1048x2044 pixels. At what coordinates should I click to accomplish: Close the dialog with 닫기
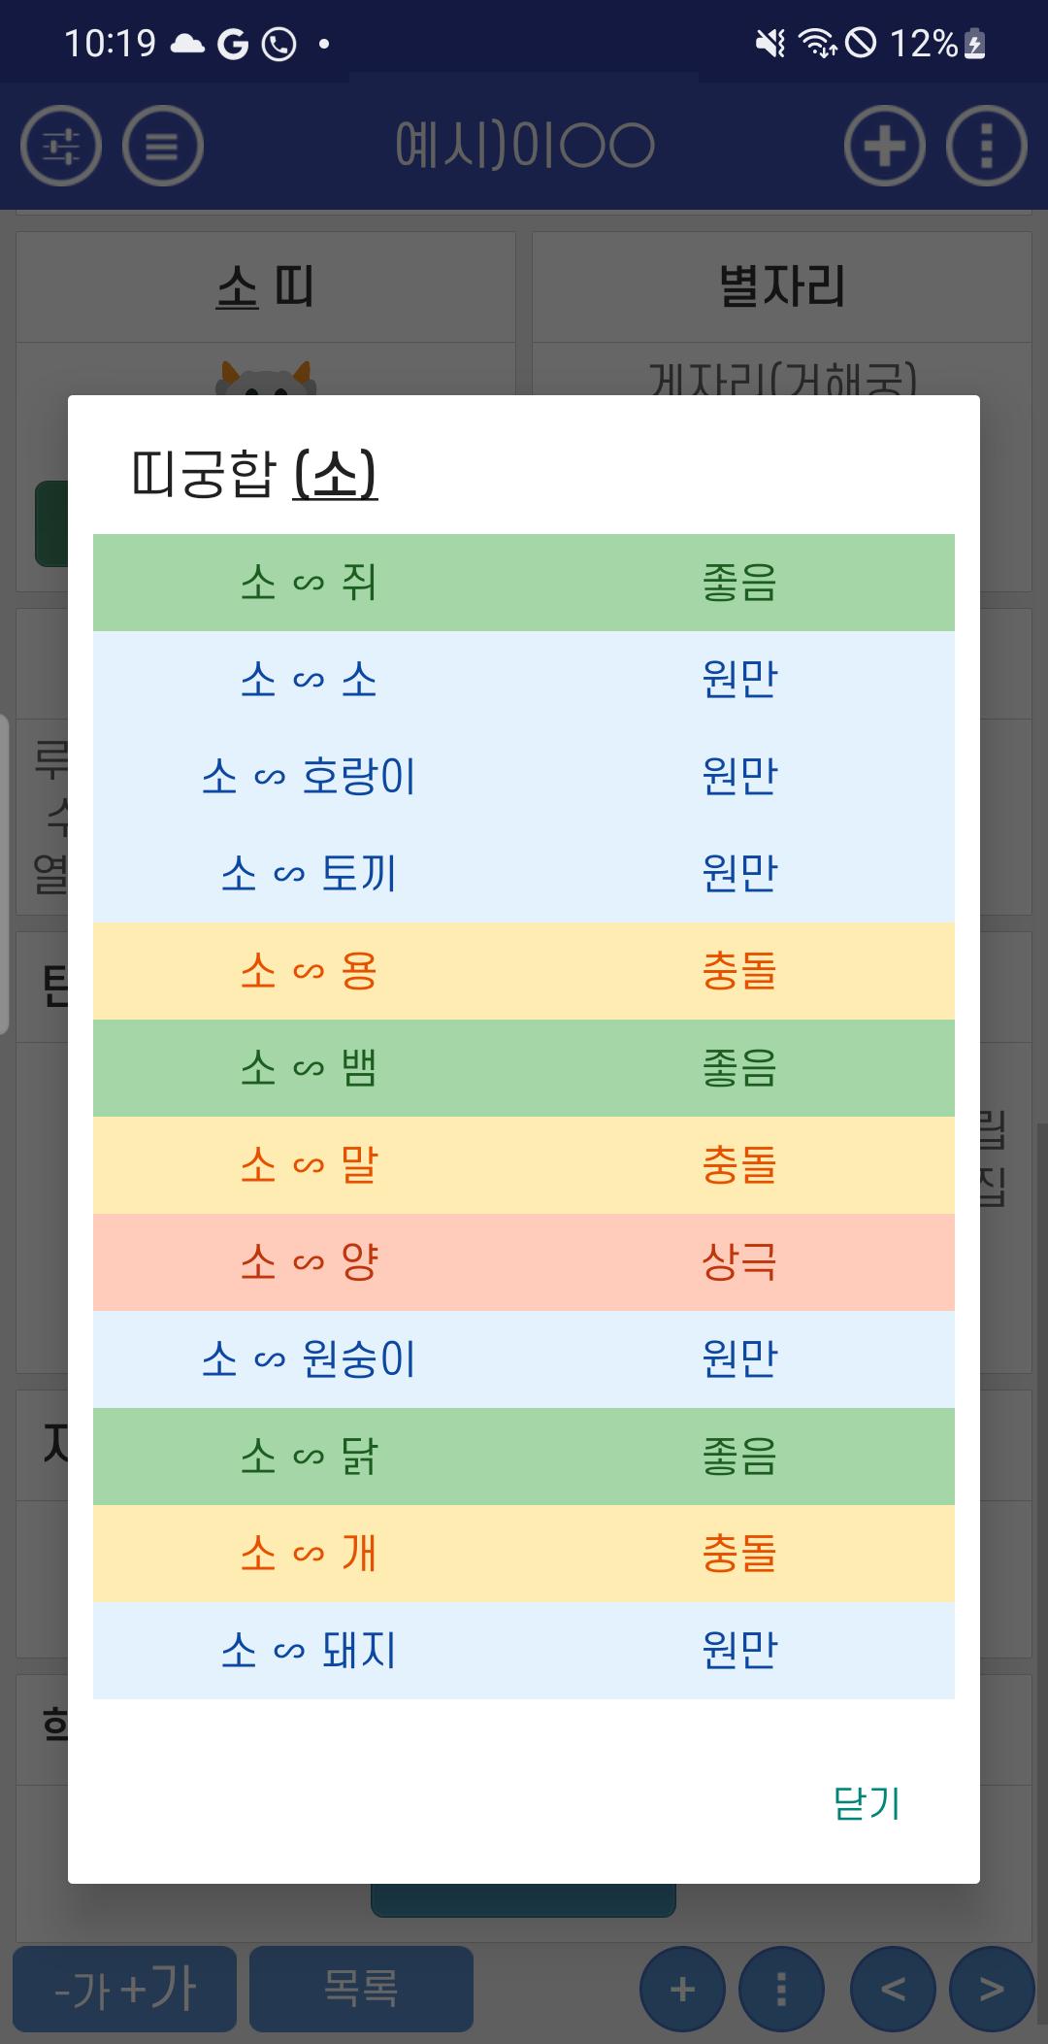867,1803
